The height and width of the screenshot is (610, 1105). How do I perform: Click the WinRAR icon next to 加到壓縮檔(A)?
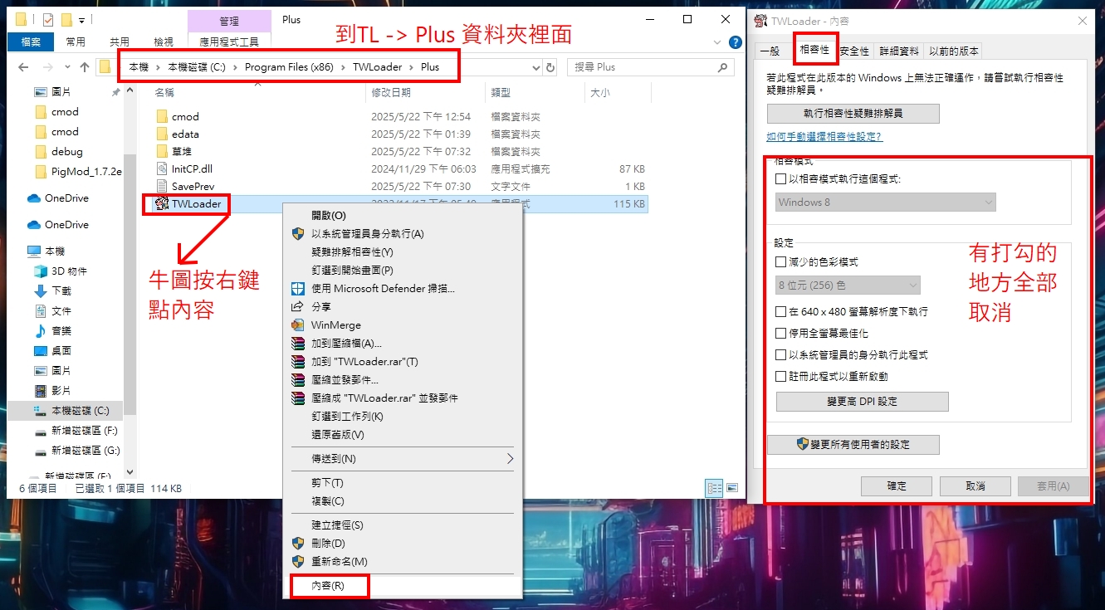click(298, 344)
